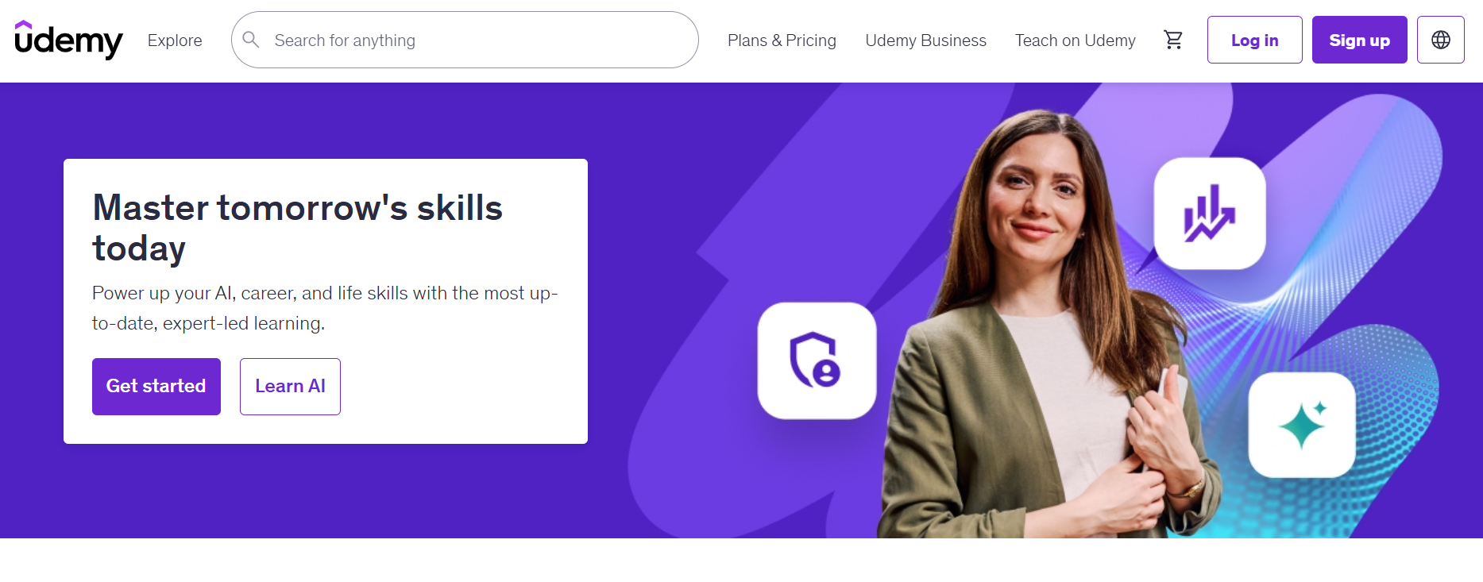The width and height of the screenshot is (1483, 582).
Task: Click the search magnifier icon
Action: 251,40
